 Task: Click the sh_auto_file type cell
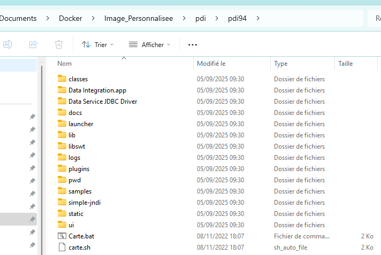291,248
